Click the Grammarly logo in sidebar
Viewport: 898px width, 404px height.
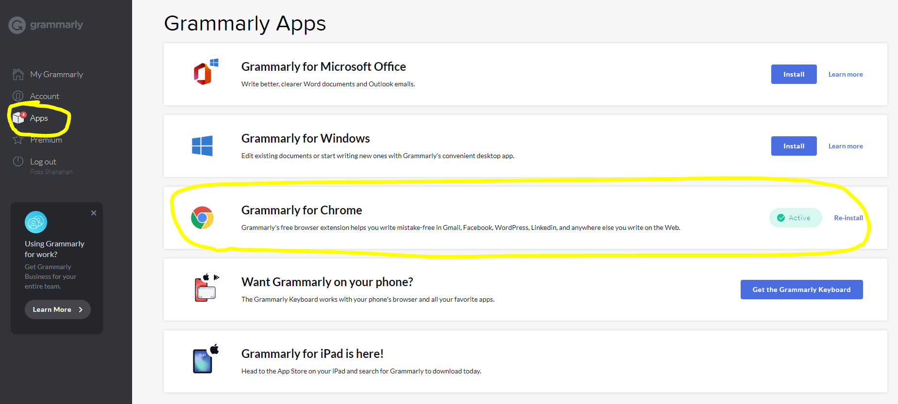pos(46,25)
